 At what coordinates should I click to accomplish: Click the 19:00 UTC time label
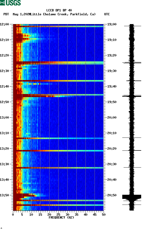click(x=112, y=24)
